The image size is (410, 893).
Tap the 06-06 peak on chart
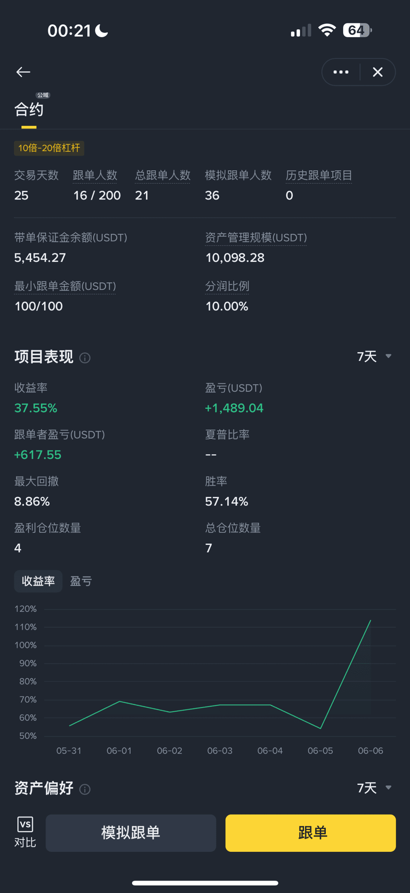pos(370,620)
